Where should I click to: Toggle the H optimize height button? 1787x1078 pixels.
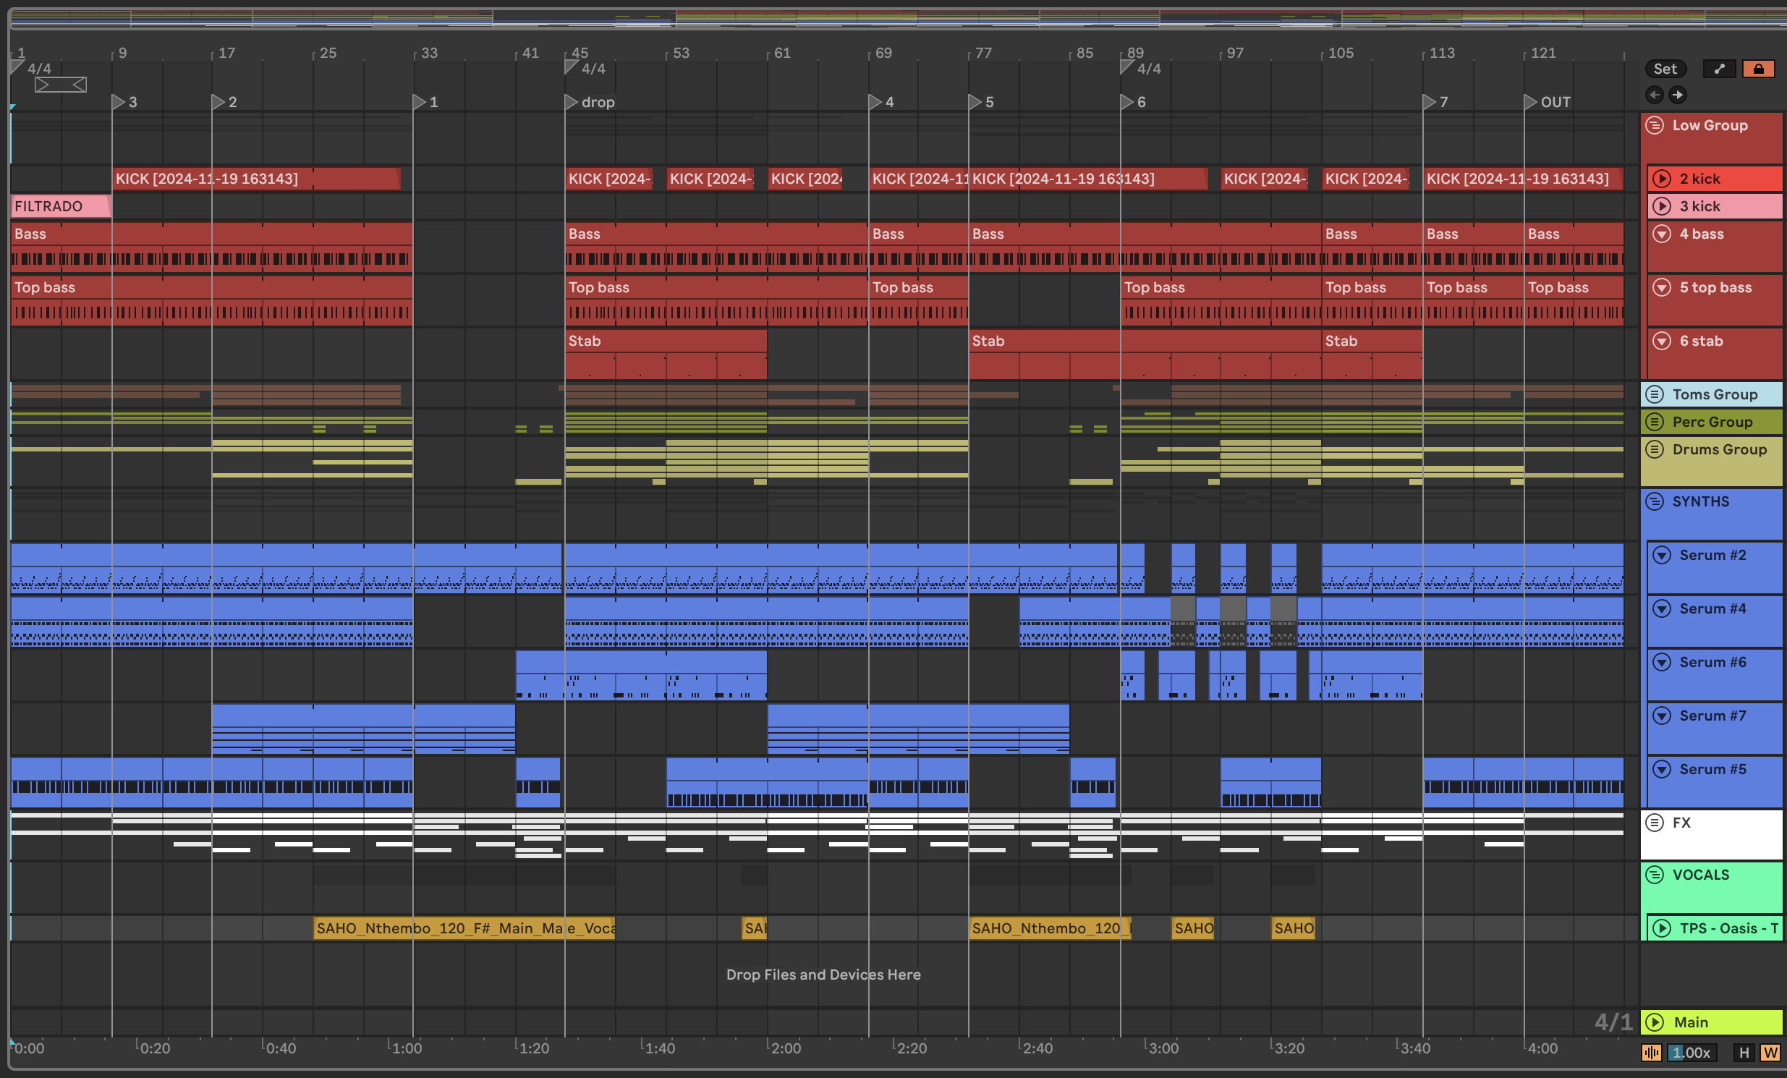(1744, 1053)
